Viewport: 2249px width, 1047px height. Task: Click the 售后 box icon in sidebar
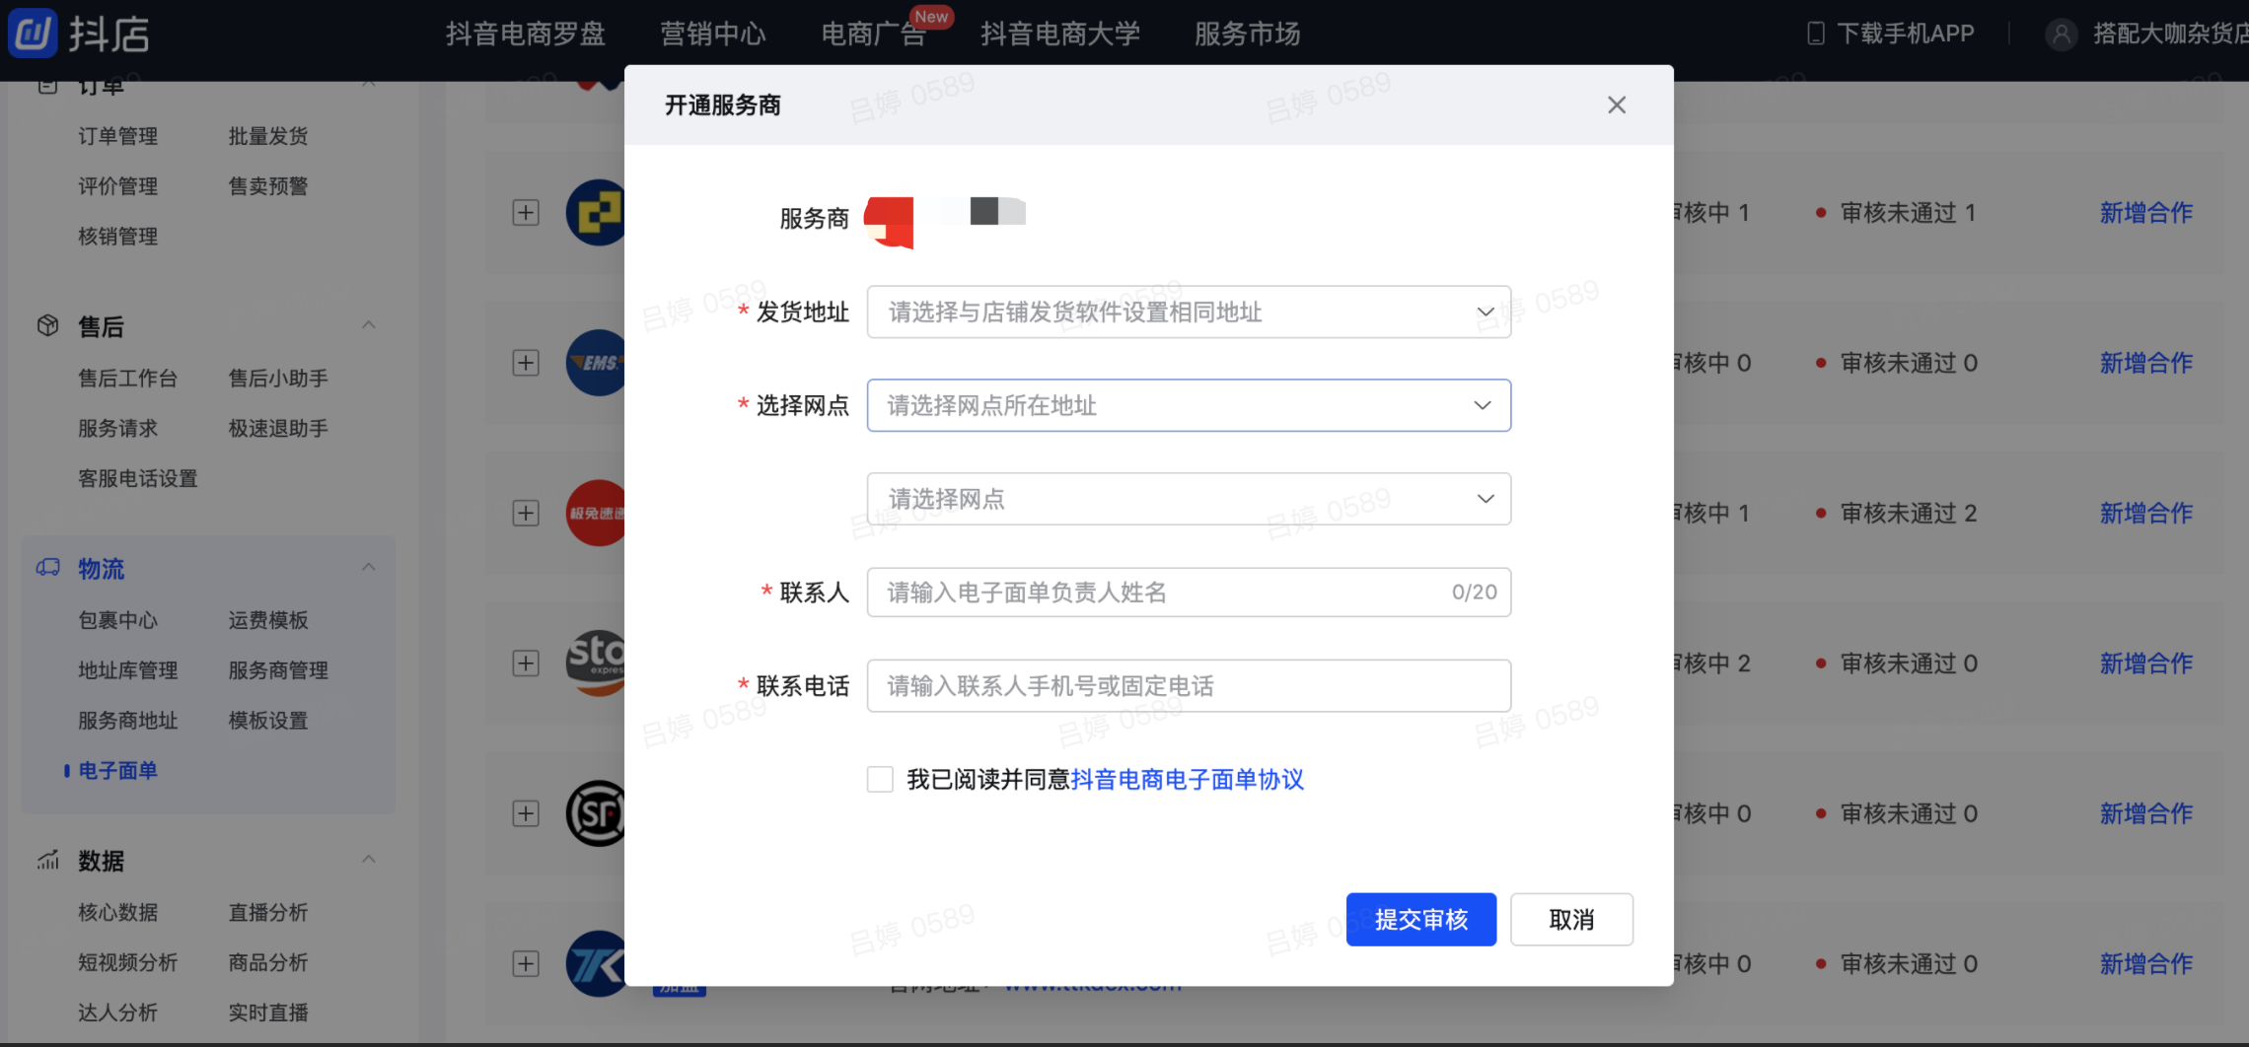pyautogui.click(x=47, y=325)
